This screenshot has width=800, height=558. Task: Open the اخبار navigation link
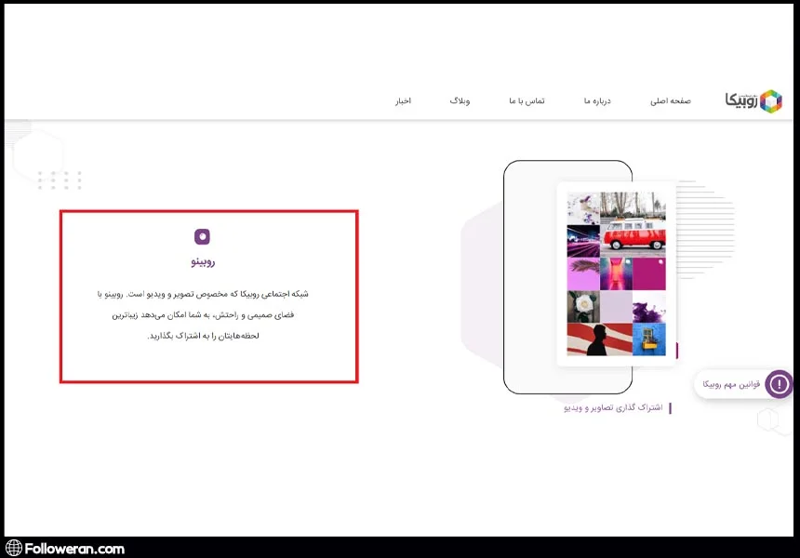(x=402, y=100)
